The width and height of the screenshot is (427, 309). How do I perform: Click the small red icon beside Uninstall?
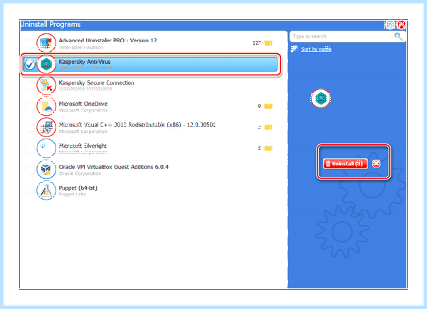click(376, 163)
